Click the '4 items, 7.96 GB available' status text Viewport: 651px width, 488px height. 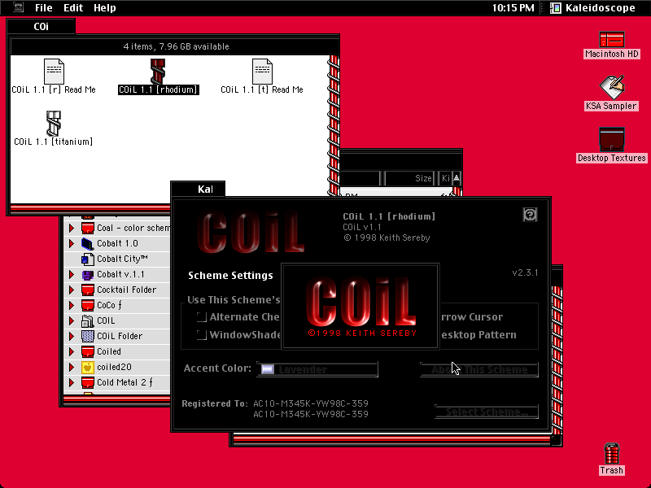(x=176, y=46)
